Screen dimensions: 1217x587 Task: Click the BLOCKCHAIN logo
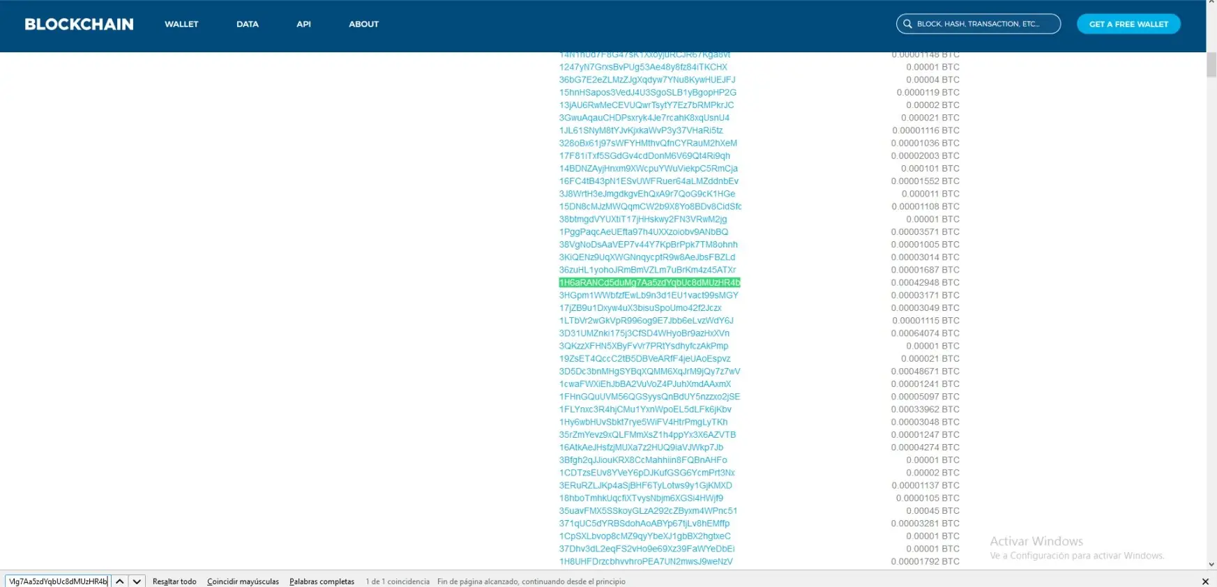(x=79, y=24)
